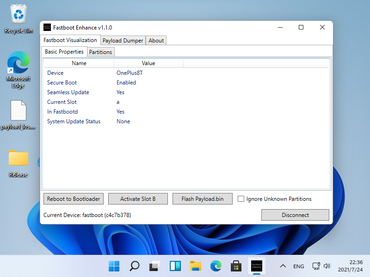
Task: Click the ENG language indicator
Action: 298,266
